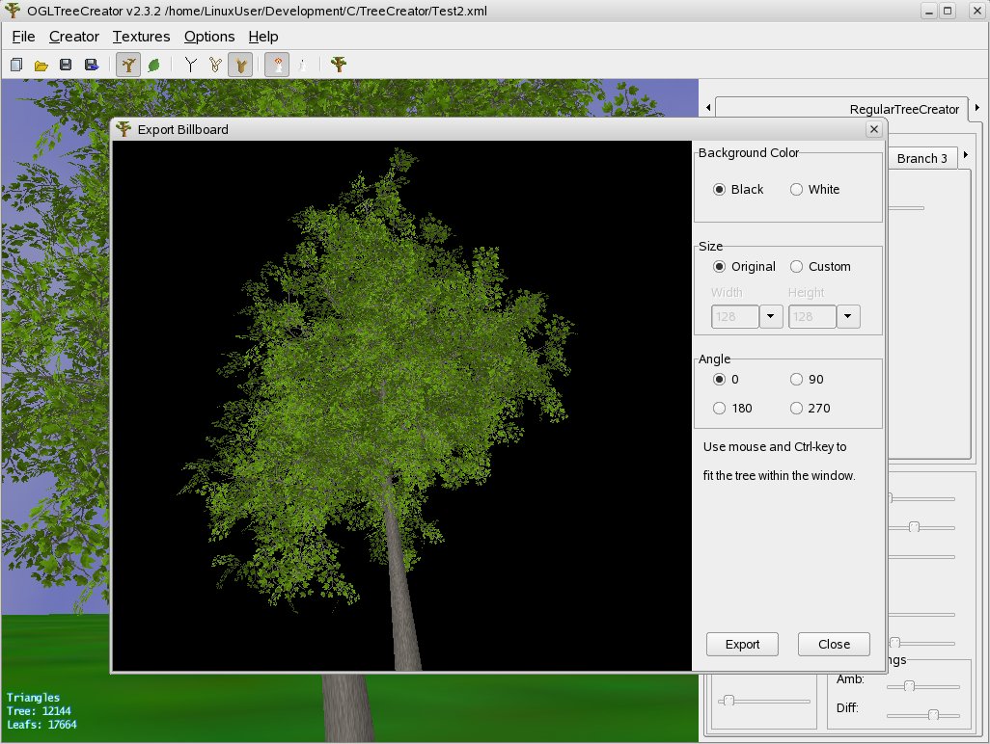Click the Amb lighting slider
The height and width of the screenshot is (744, 990).
tap(908, 686)
